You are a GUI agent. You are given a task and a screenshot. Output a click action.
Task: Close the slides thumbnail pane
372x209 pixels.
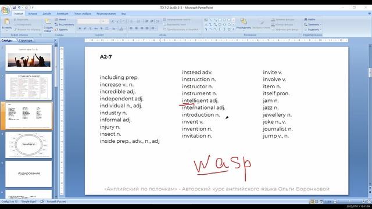[x=55, y=41]
